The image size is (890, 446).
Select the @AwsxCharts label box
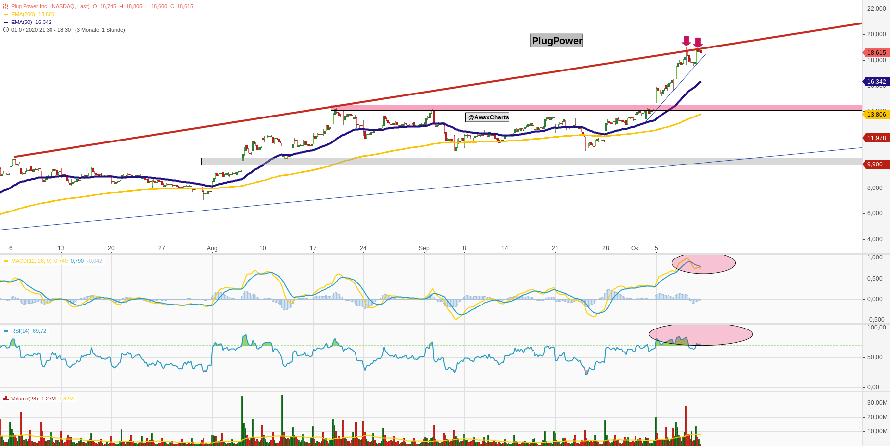[487, 117]
